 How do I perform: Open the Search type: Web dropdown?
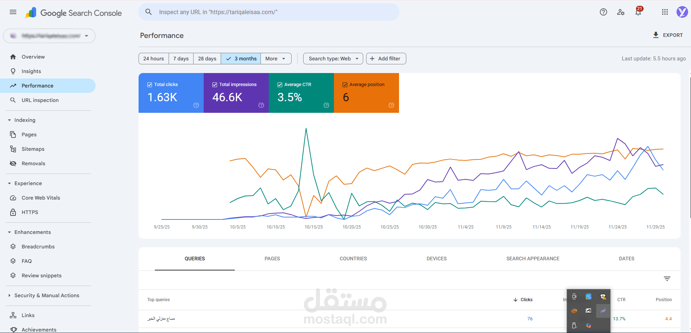pyautogui.click(x=333, y=59)
